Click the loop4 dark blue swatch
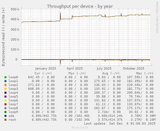Viewport: 160px width, 131px height. pos(5,93)
